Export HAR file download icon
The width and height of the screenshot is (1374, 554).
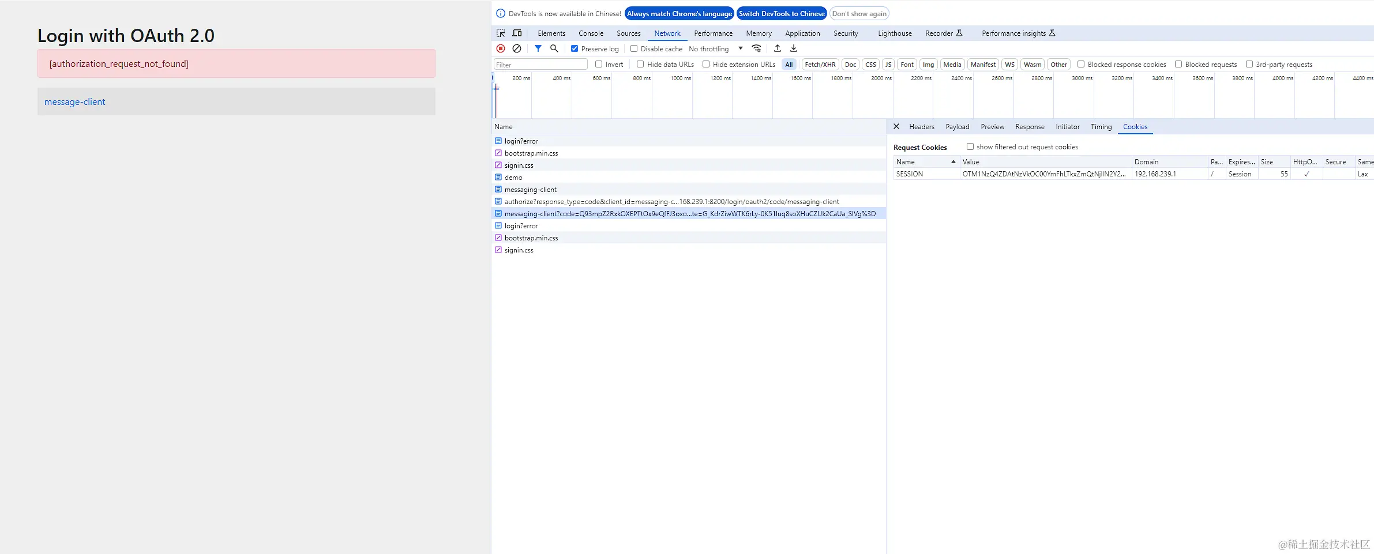(794, 49)
